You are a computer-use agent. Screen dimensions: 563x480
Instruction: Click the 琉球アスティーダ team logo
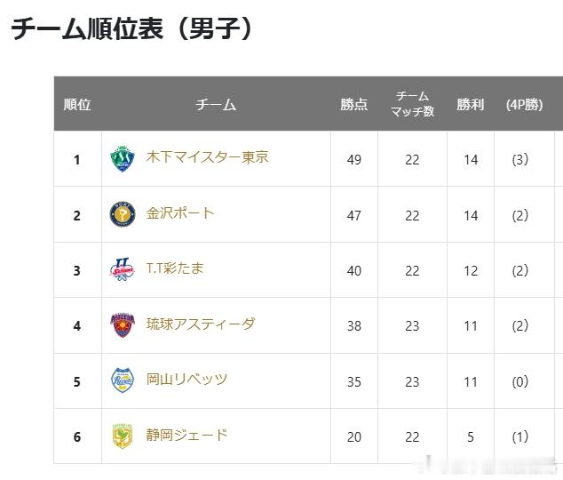[x=121, y=325]
